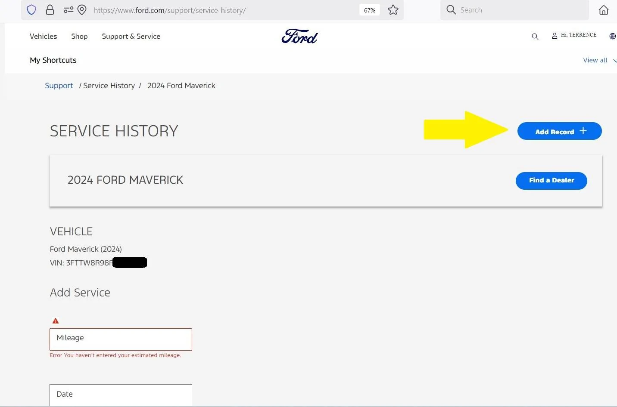Click the mileage error message text

115,355
